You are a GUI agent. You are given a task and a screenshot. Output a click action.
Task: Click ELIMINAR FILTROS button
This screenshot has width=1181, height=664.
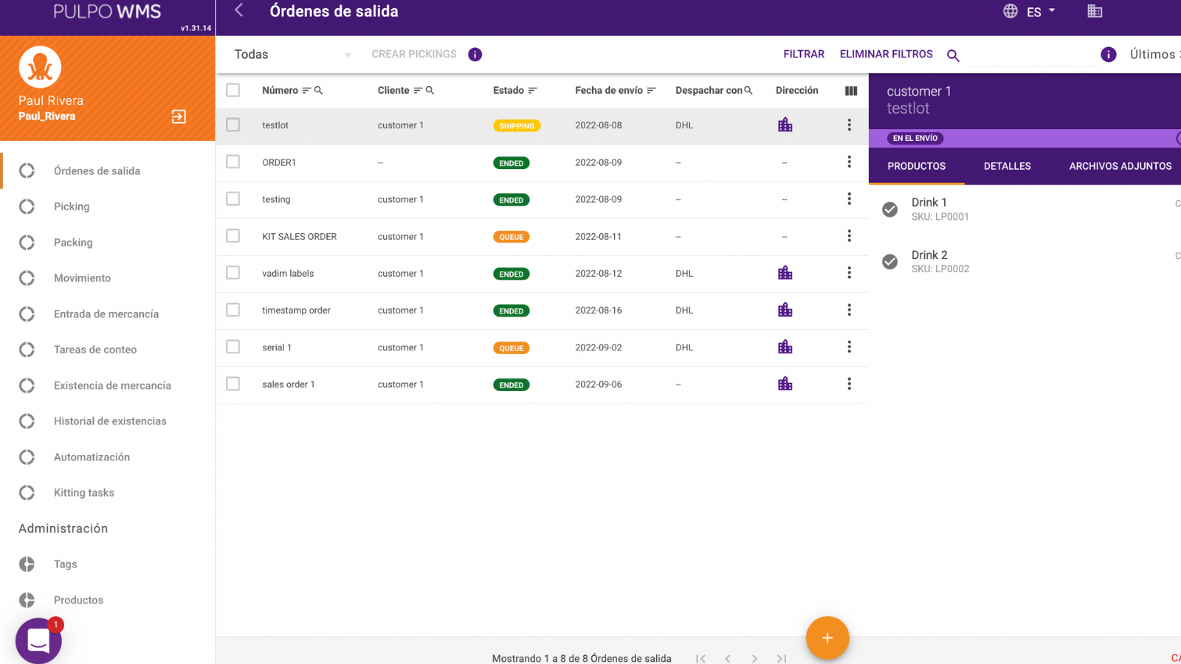[886, 55]
